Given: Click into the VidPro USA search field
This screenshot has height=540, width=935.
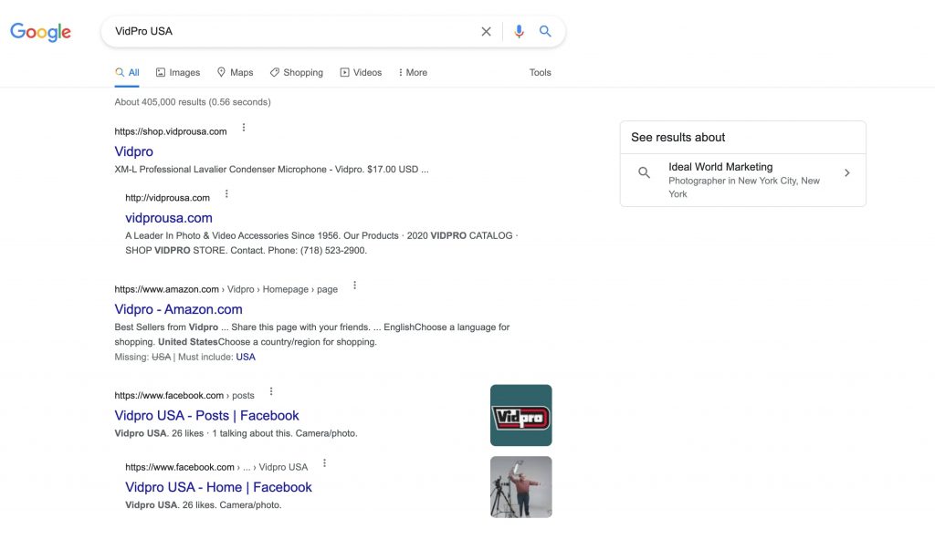Looking at the screenshot, I should coord(292,32).
